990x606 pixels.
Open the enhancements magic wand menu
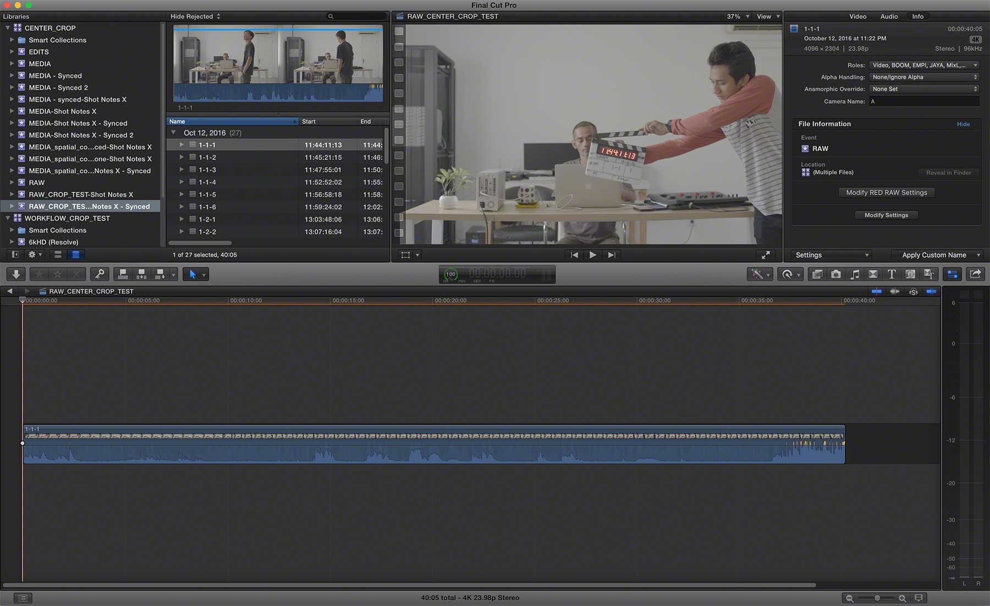760,274
